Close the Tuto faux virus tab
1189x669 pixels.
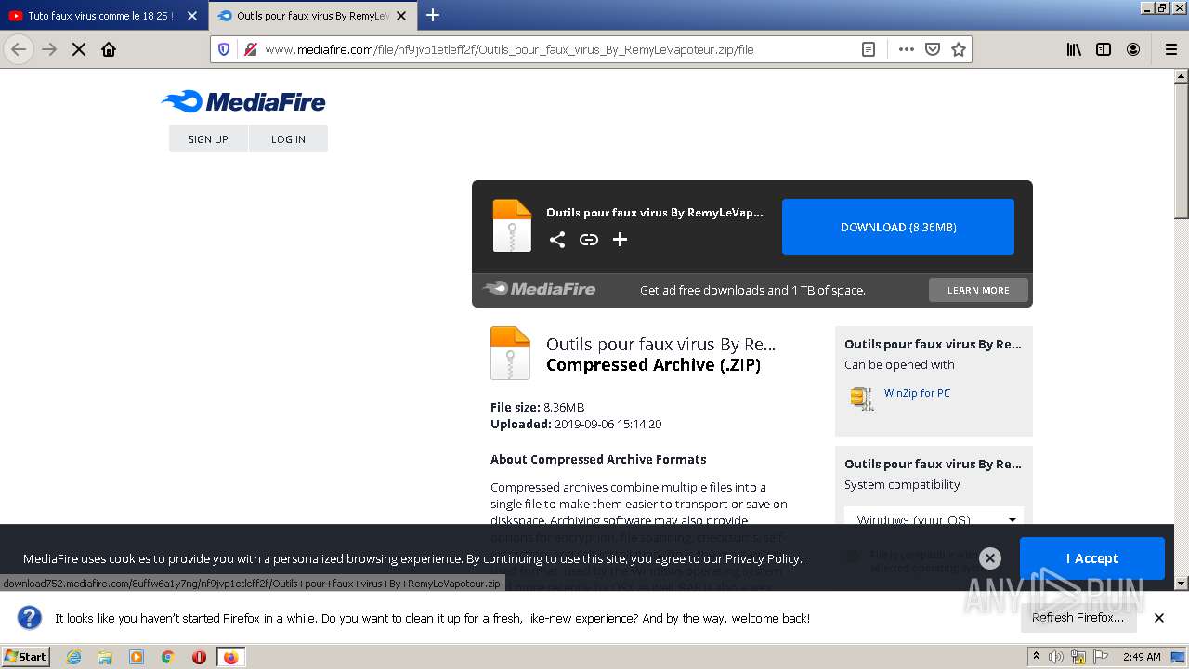[192, 16]
